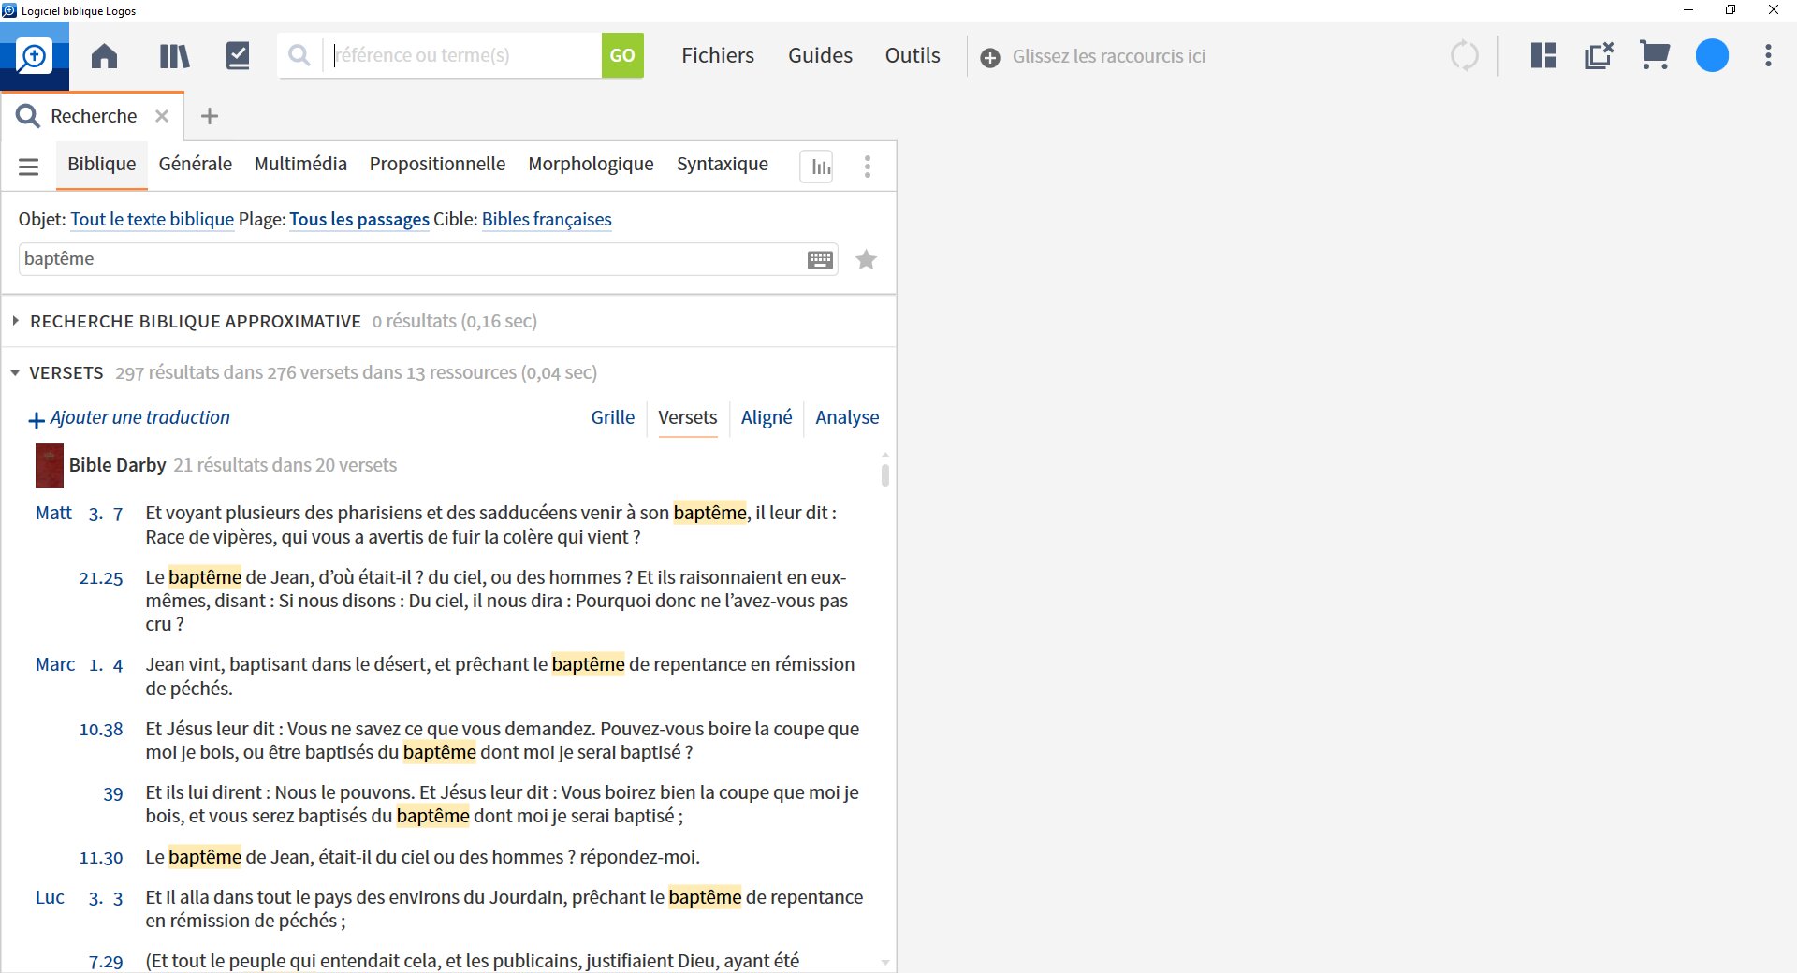The width and height of the screenshot is (1797, 973).
Task: Open the Guides menu
Action: click(x=820, y=55)
